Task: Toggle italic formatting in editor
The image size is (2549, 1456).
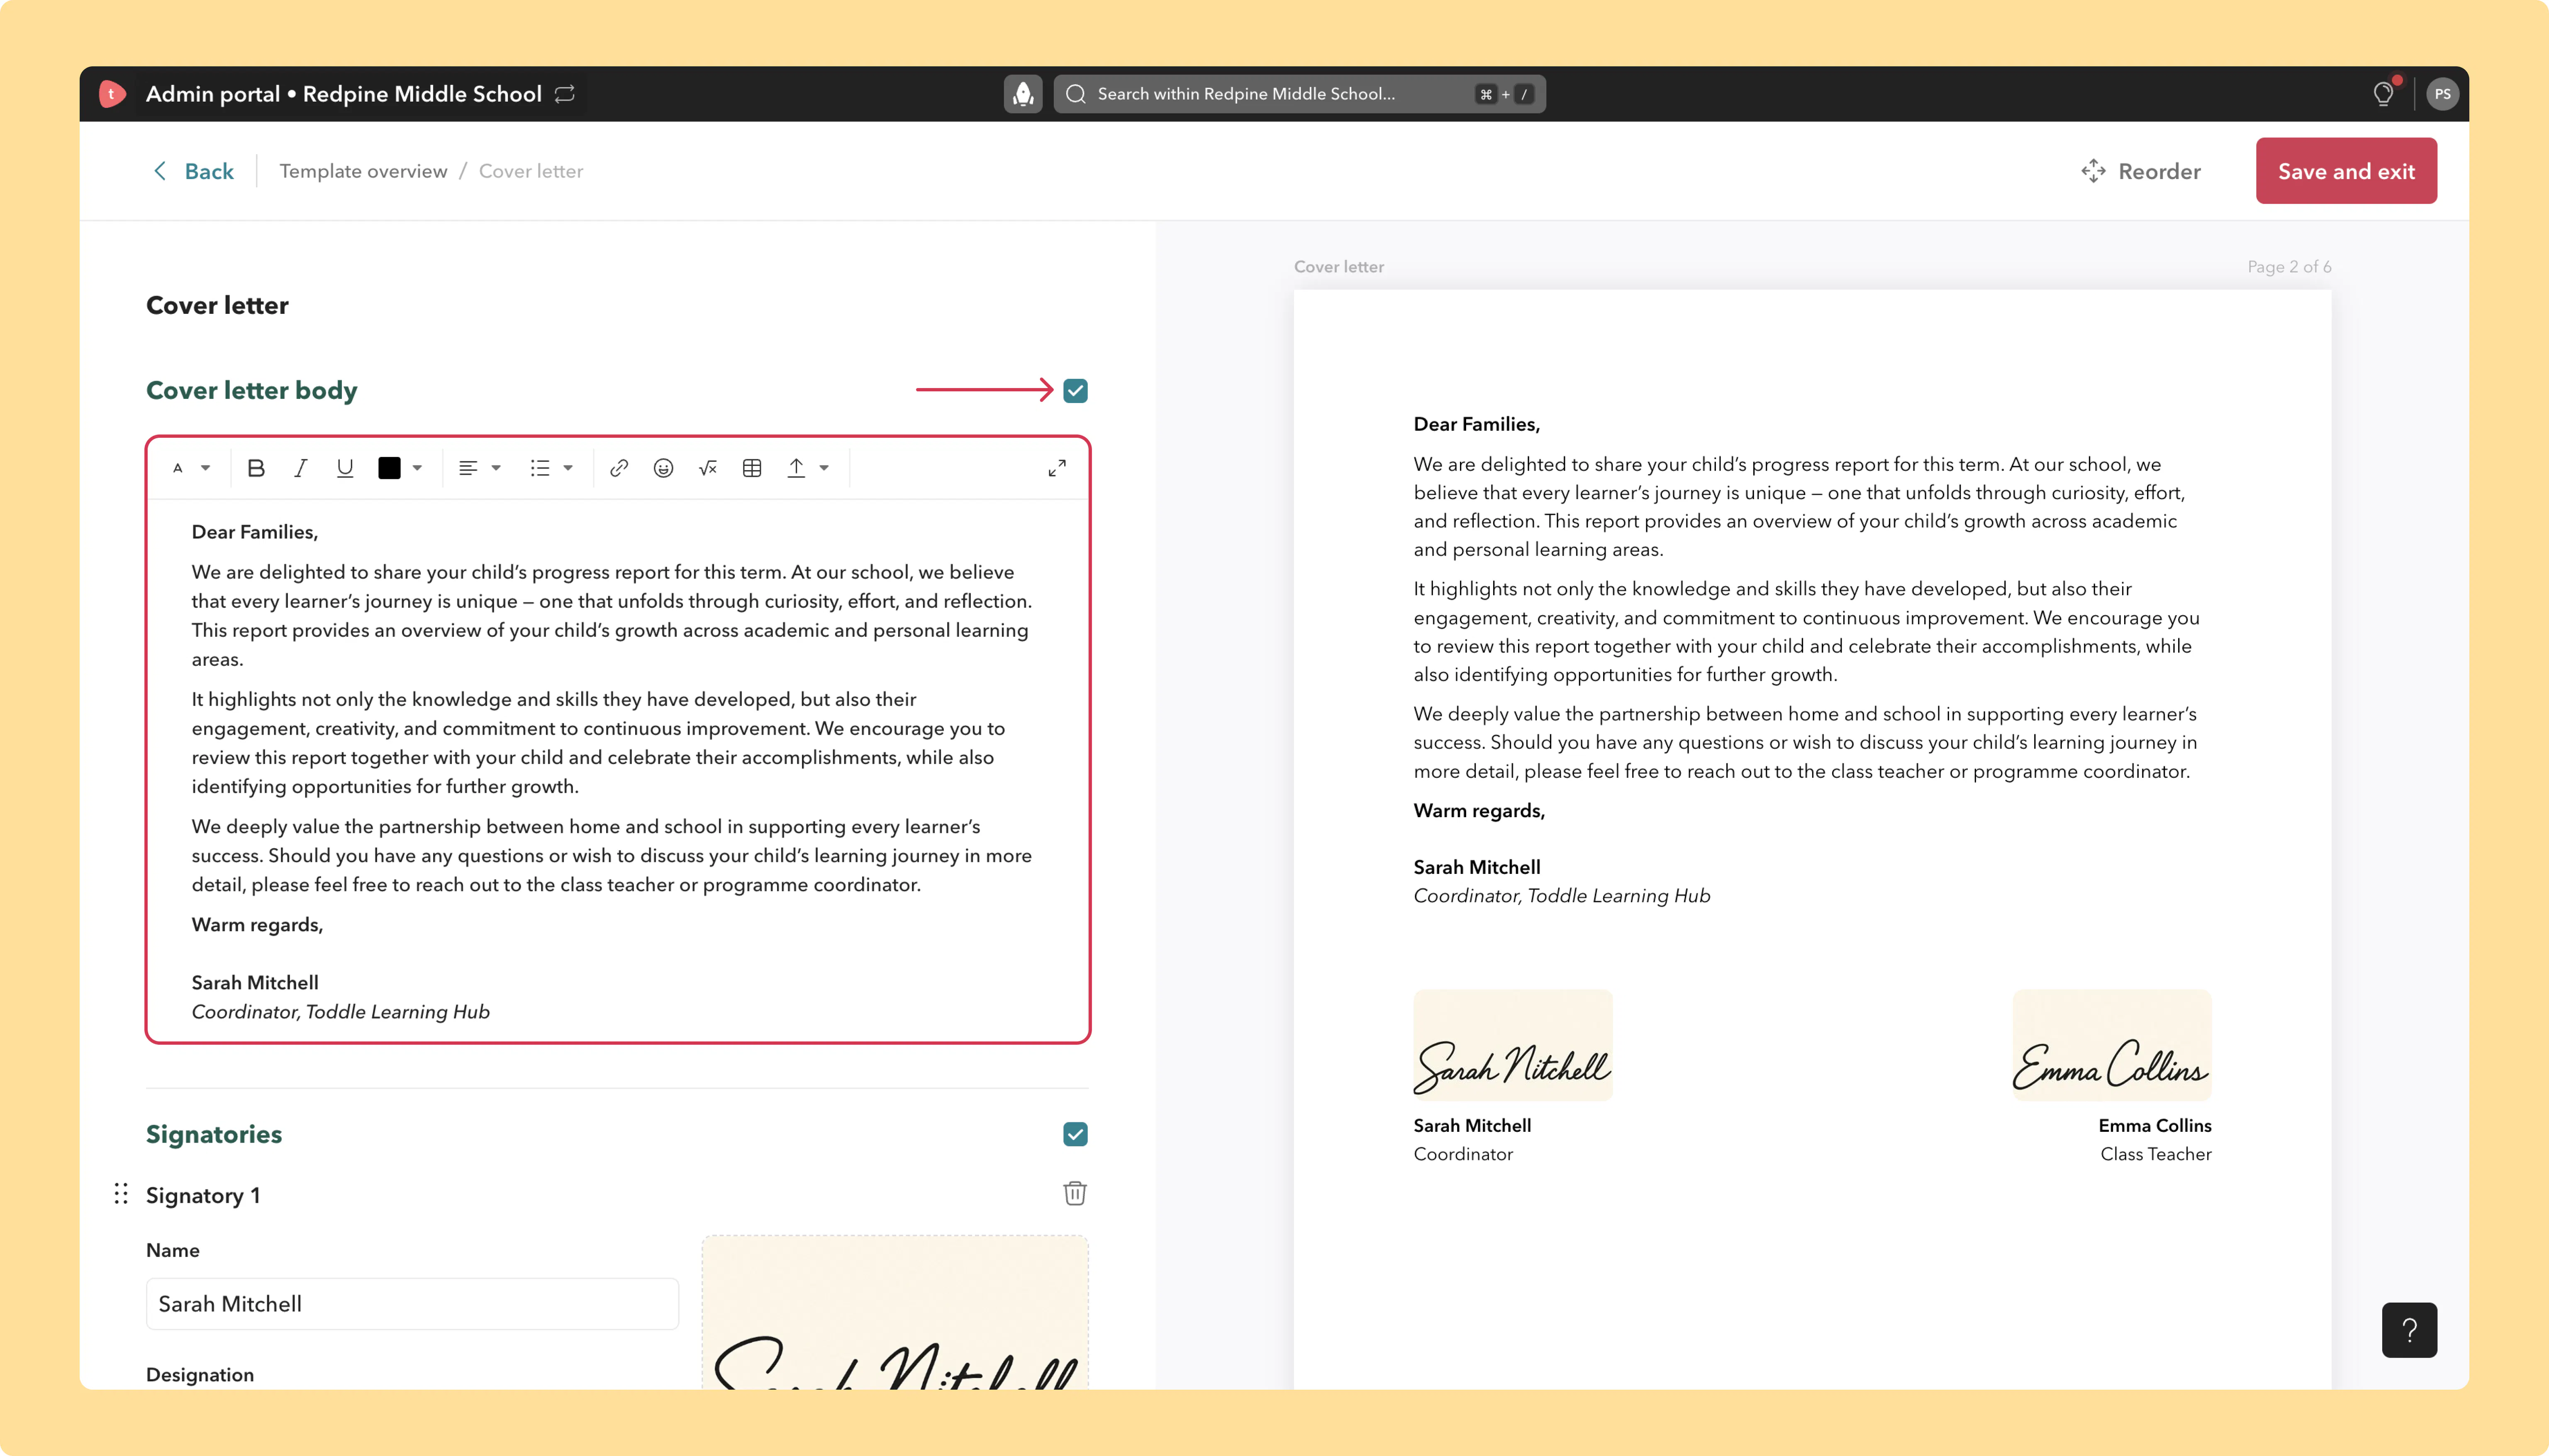Action: coord(300,468)
